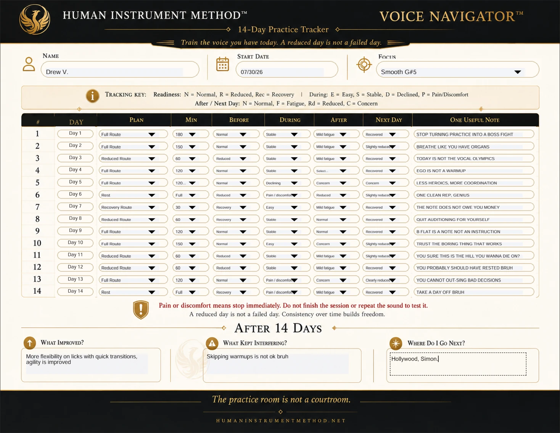Open Day 1 Plan dropdown
Viewport: 560px width, 433px height.
(133, 134)
